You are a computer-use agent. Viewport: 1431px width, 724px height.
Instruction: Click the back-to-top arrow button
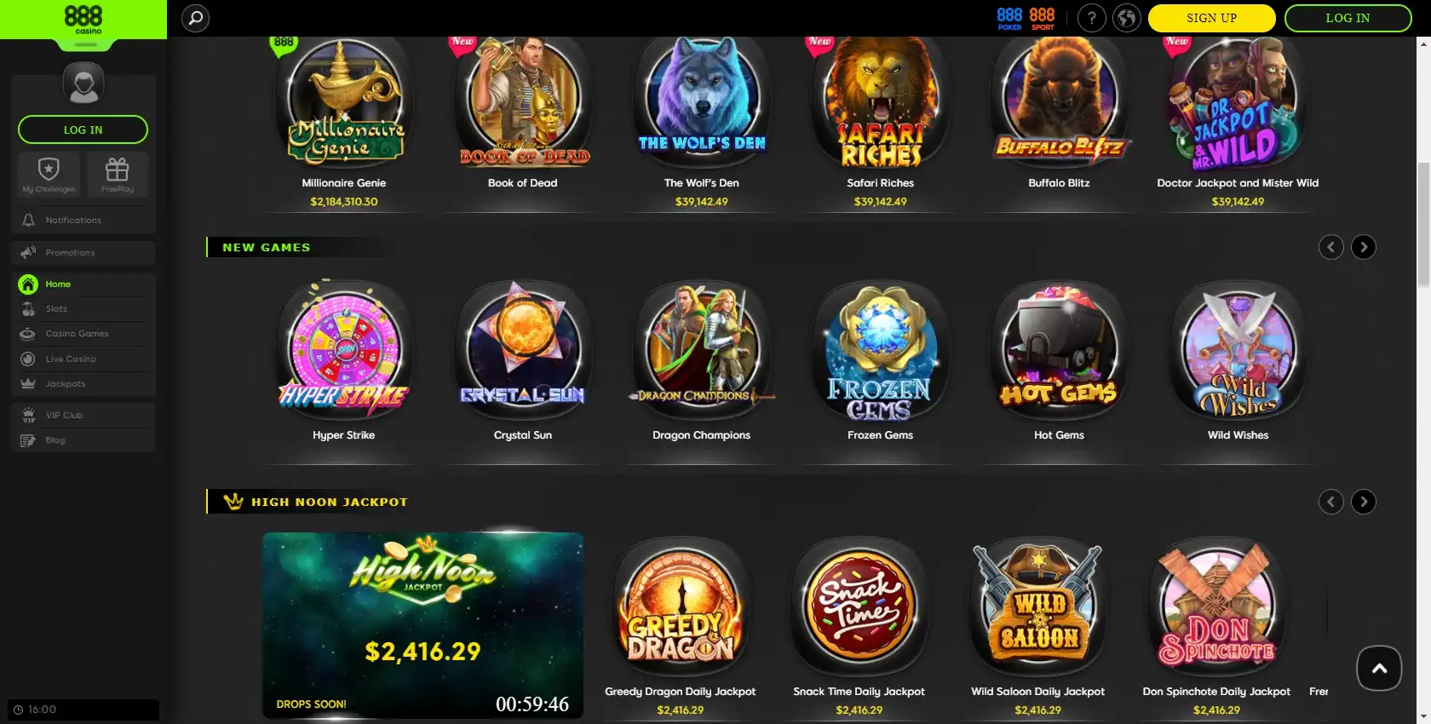click(x=1379, y=668)
